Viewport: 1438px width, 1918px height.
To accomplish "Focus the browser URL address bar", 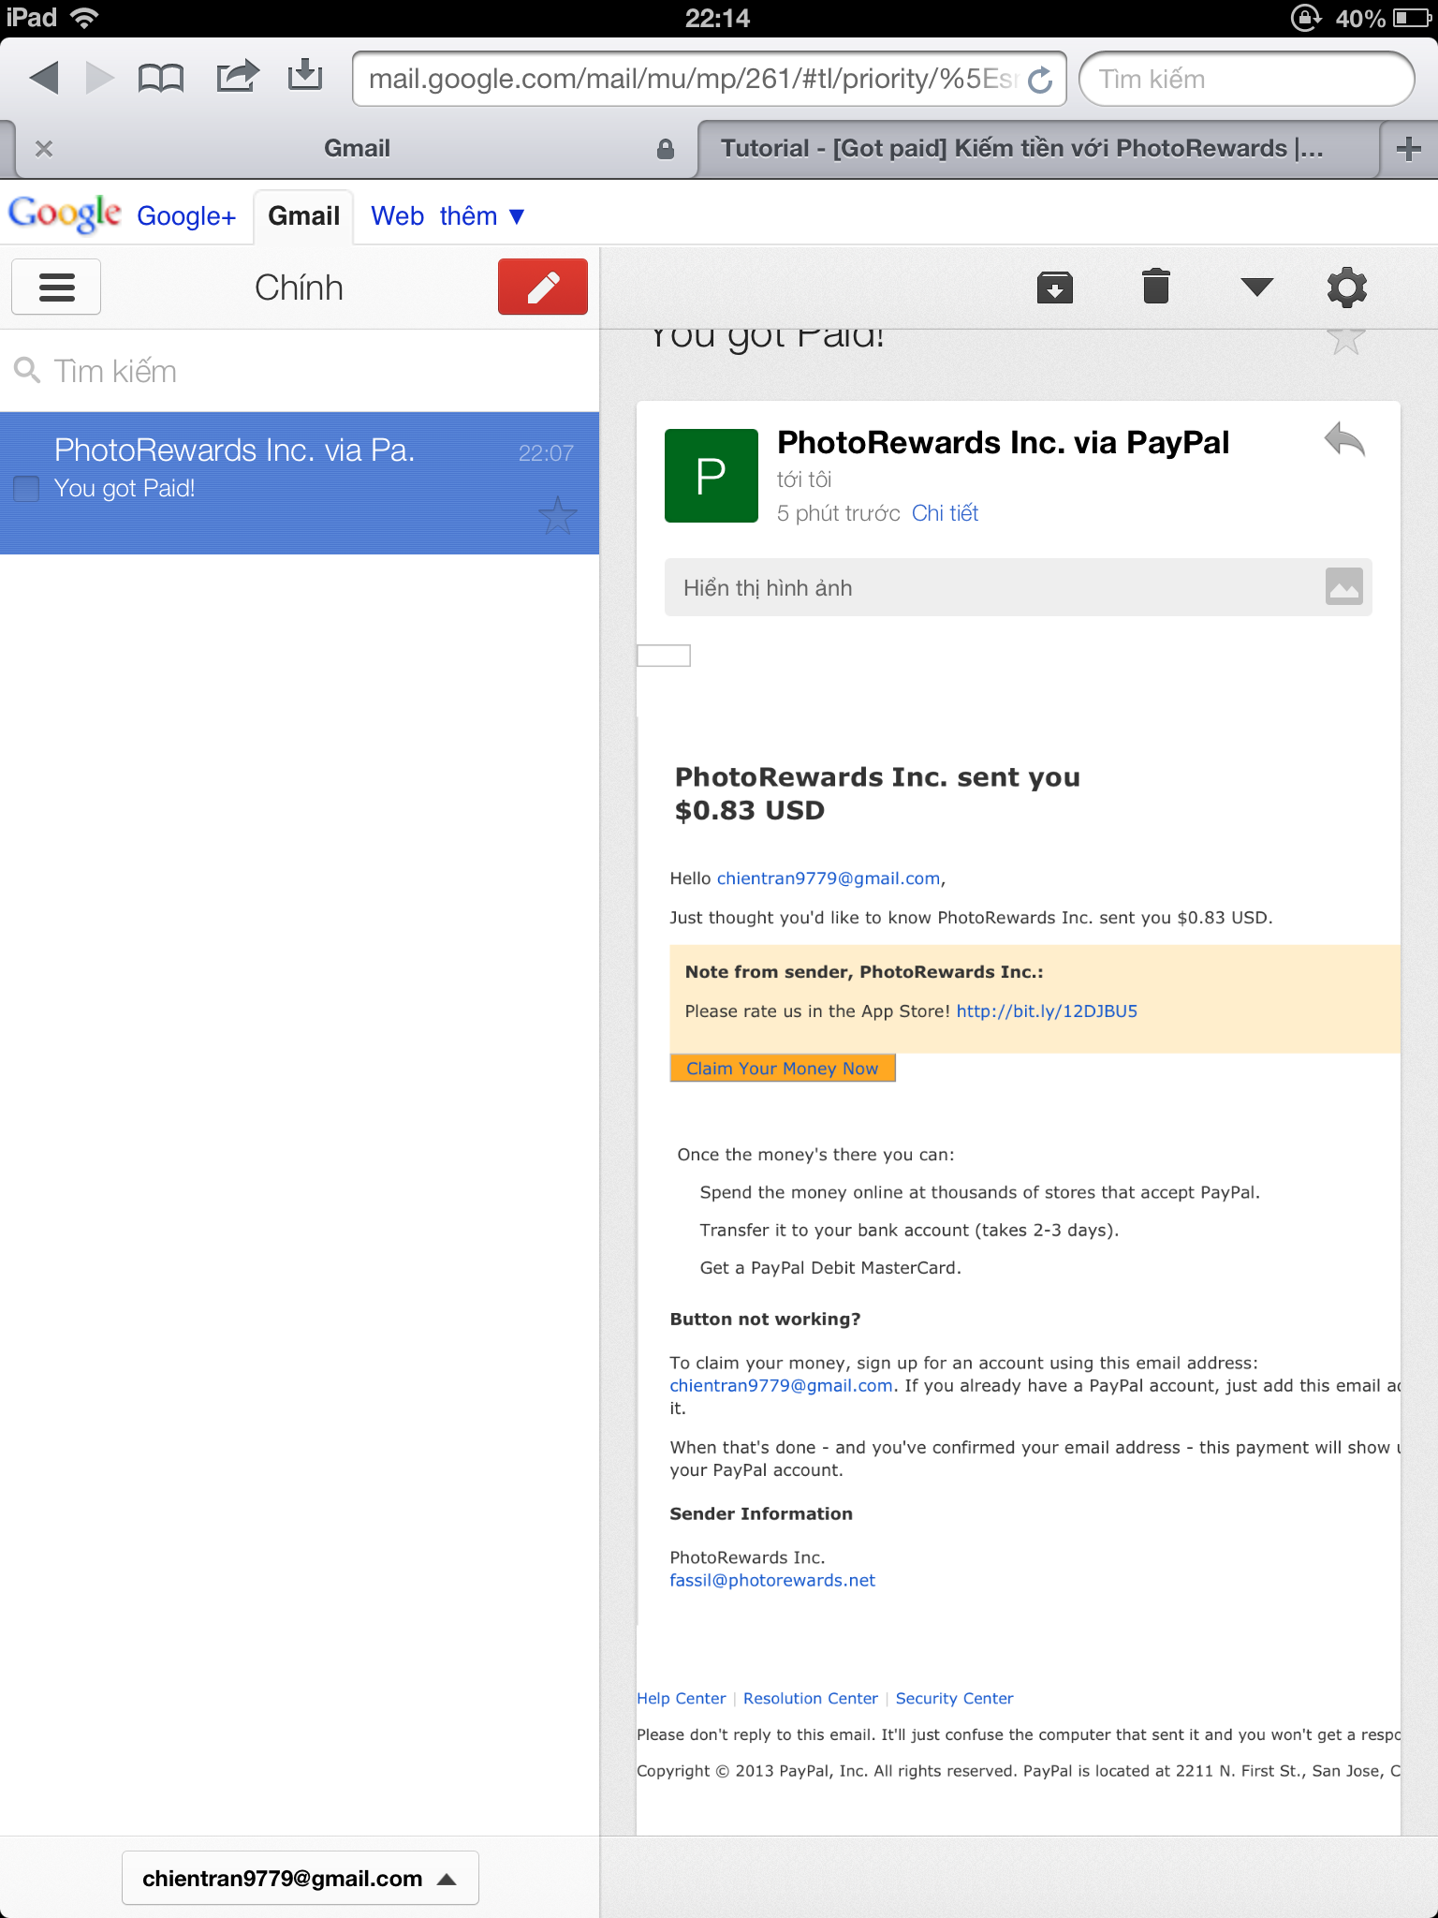I will pos(710,79).
